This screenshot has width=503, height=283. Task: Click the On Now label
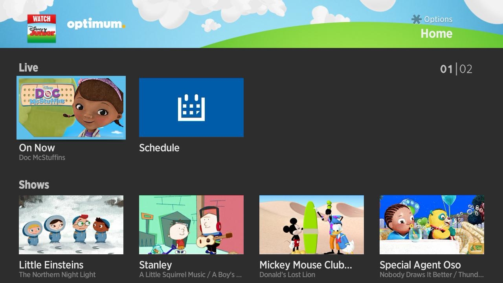pyautogui.click(x=37, y=148)
